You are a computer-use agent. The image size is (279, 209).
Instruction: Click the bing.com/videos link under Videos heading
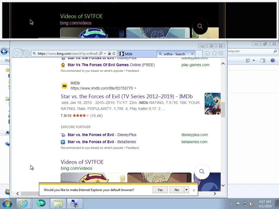tap(76, 168)
